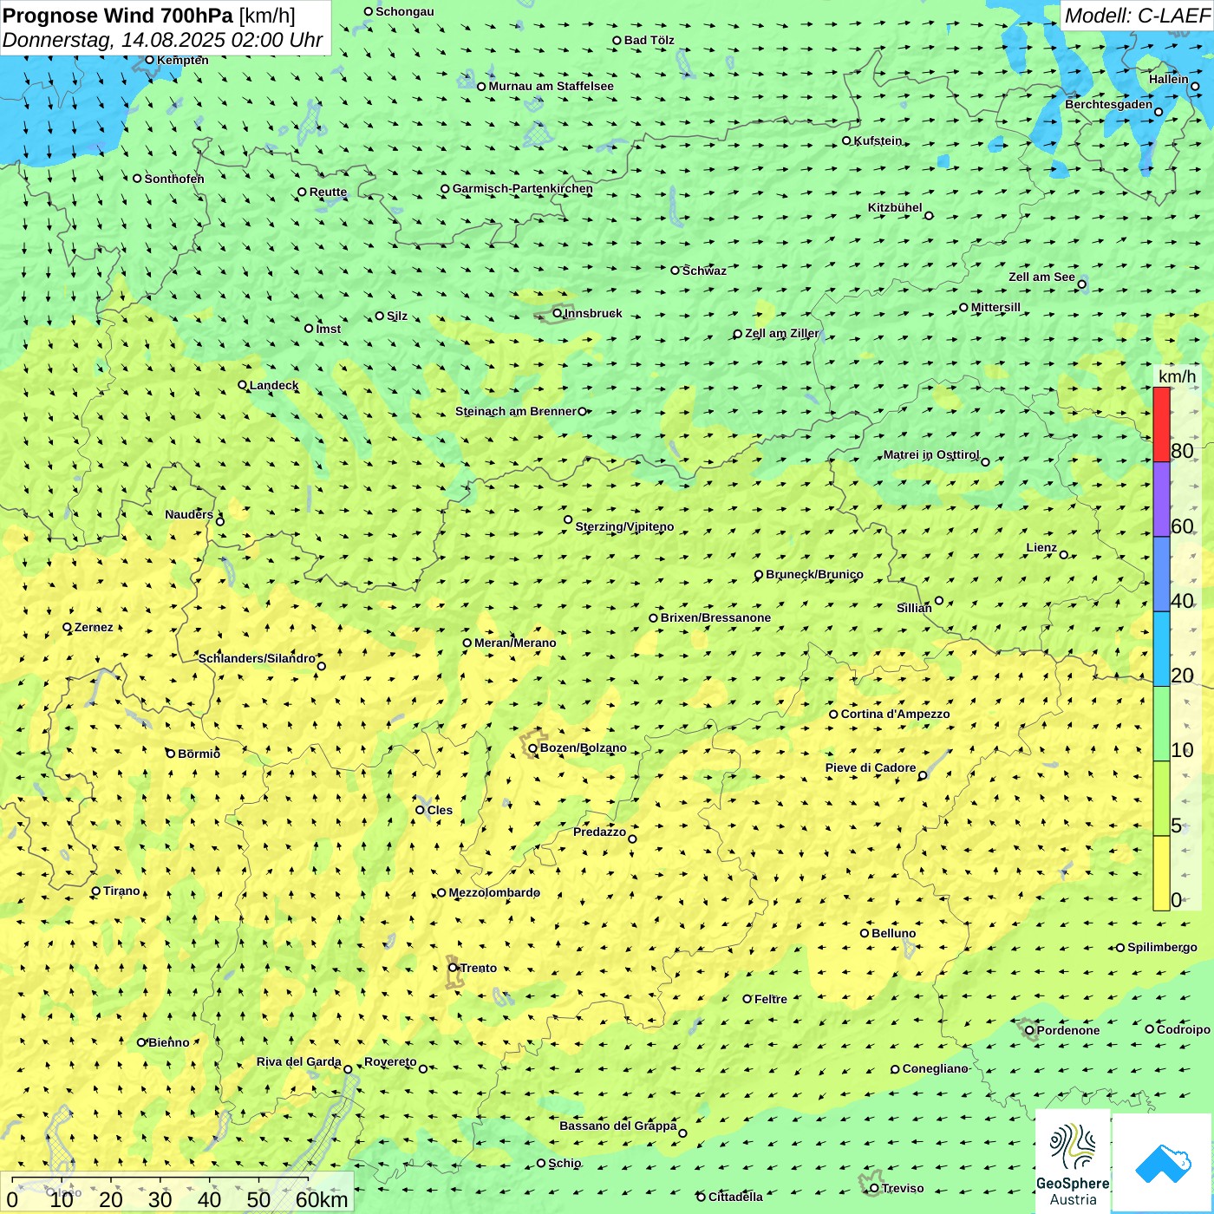Click the yellow 0 km/h legend color

pyautogui.click(x=1161, y=873)
